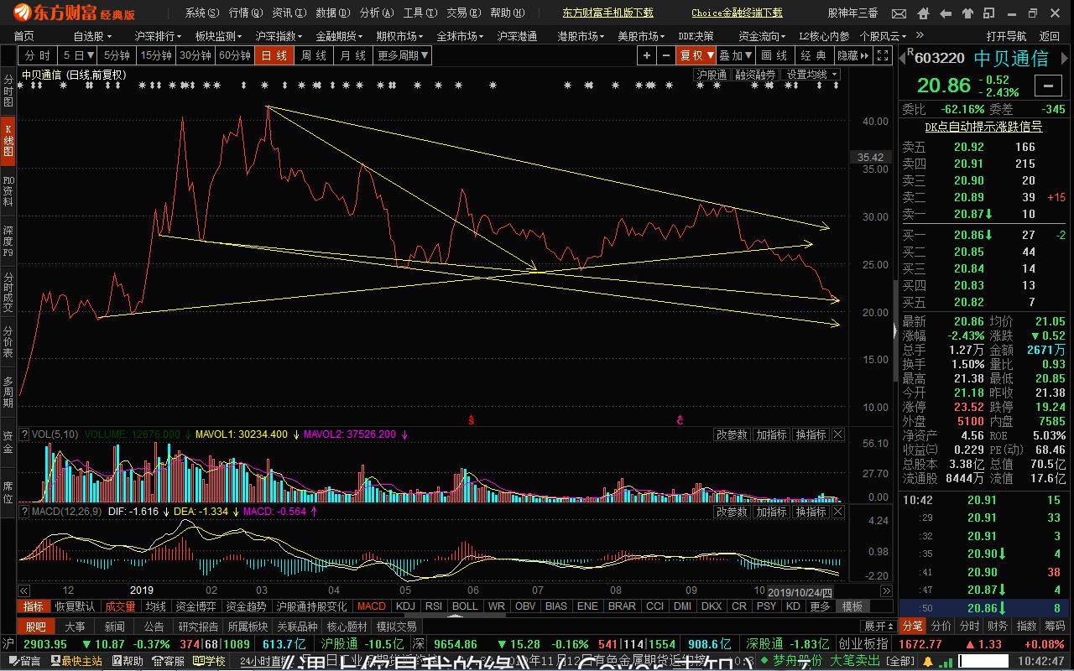
Task: Zoom out chart with minus button
Action: (665, 55)
